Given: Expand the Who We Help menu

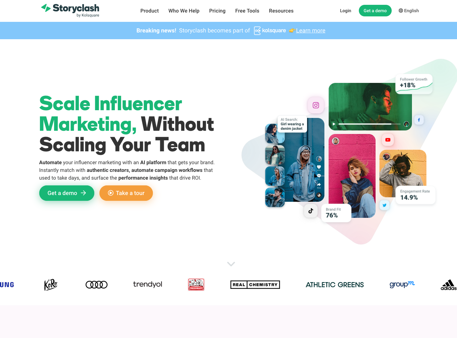Looking at the screenshot, I should pos(184,11).
